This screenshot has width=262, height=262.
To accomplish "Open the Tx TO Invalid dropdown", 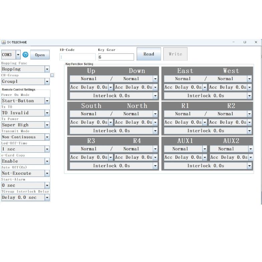I will pos(25,113).
